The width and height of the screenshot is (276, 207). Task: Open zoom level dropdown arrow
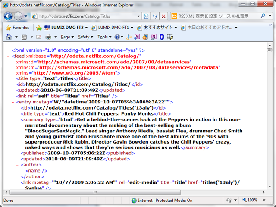point(264,200)
